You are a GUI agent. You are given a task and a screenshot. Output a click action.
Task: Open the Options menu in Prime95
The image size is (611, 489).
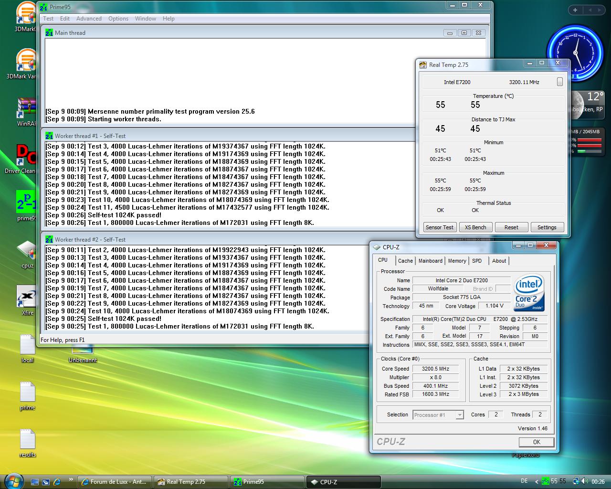point(118,19)
